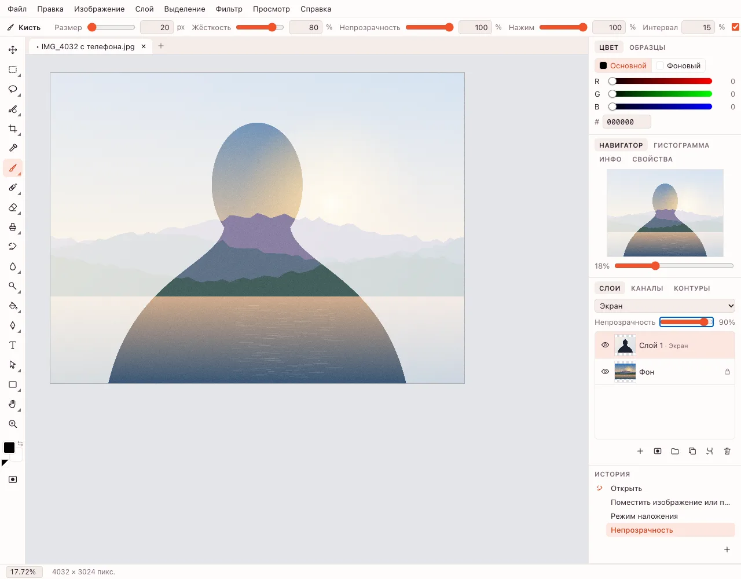Select the Фоновый color button

(678, 65)
